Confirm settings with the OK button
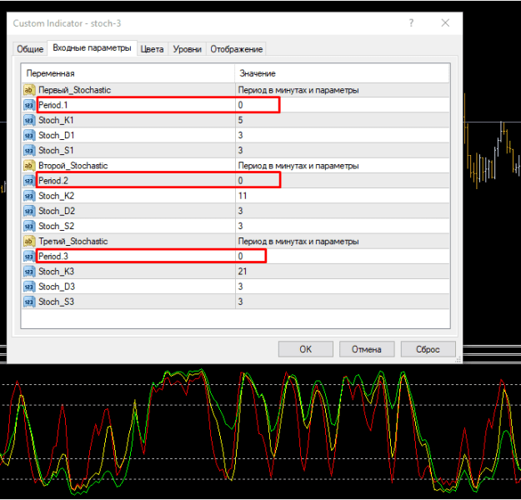The image size is (521, 500). [306, 349]
